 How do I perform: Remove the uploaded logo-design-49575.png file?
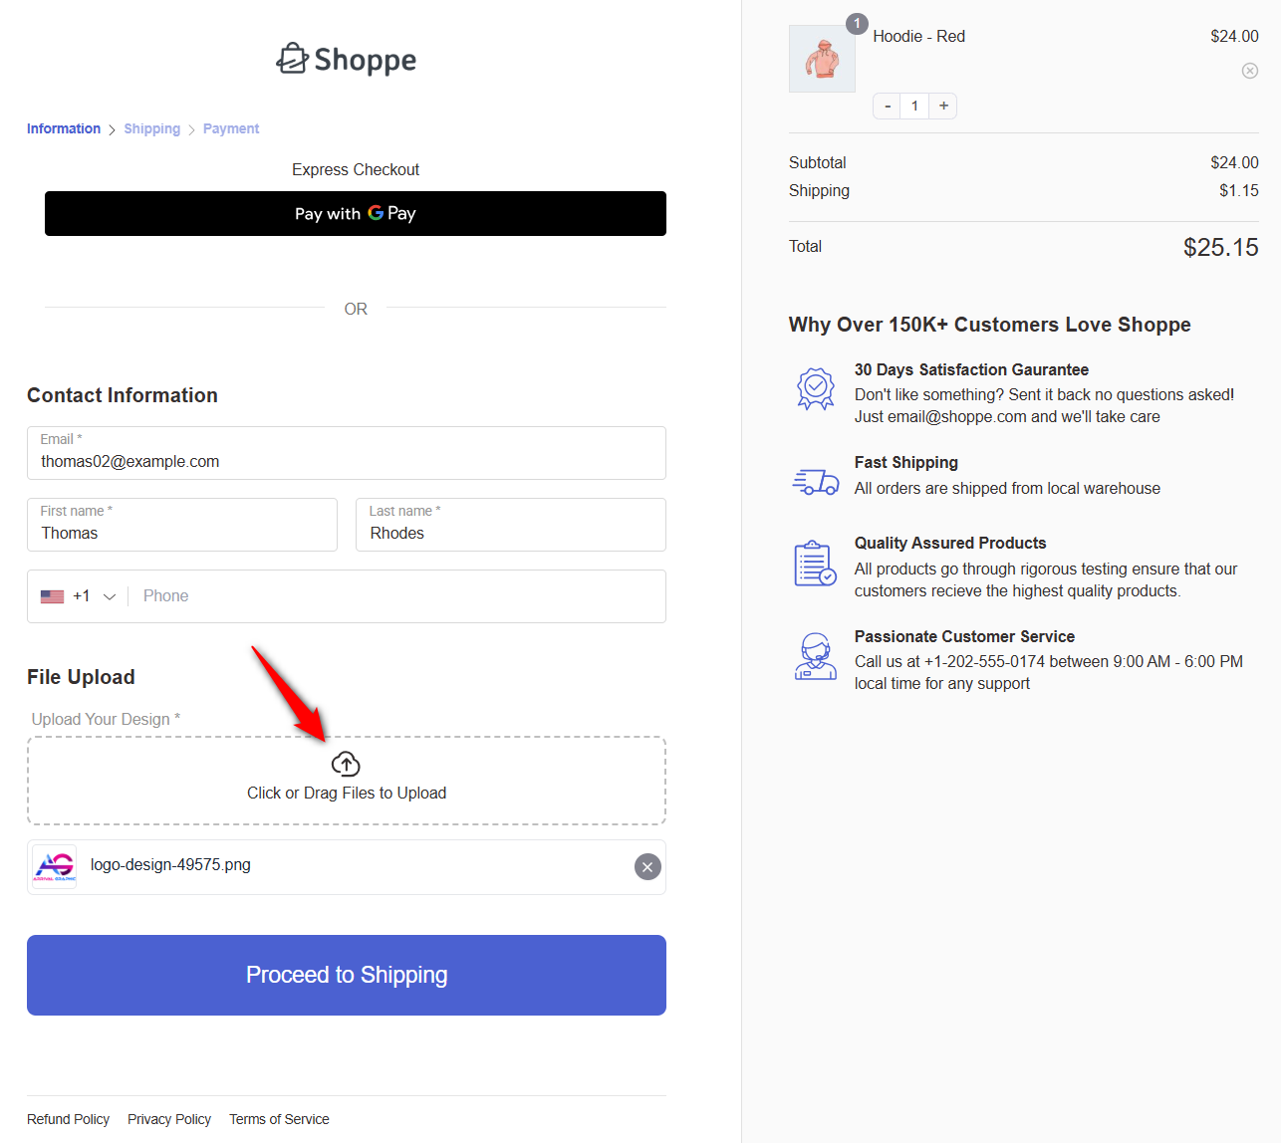646,867
